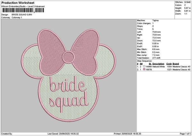The image size is (192, 136).
Task: Click the Natural White thread color swatch
Action: click(x=144, y=66)
